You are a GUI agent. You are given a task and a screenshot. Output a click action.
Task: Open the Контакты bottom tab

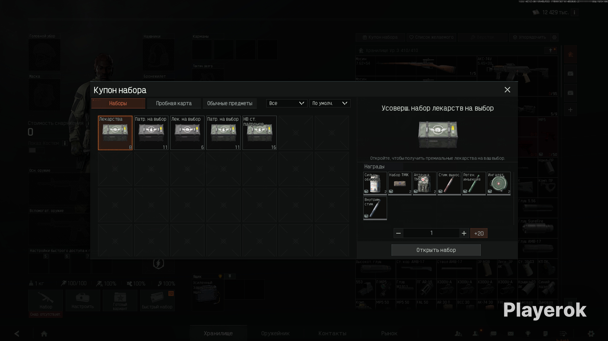pyautogui.click(x=332, y=333)
